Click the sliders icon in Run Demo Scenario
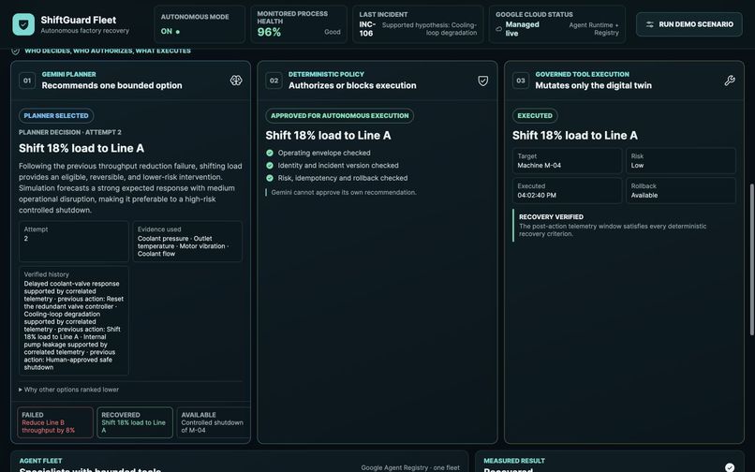 tap(649, 24)
